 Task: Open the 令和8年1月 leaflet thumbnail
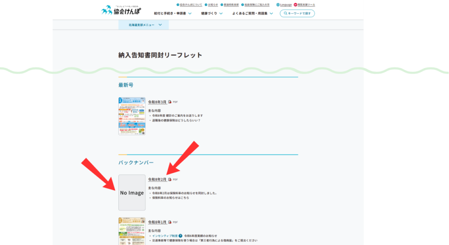[x=132, y=231]
